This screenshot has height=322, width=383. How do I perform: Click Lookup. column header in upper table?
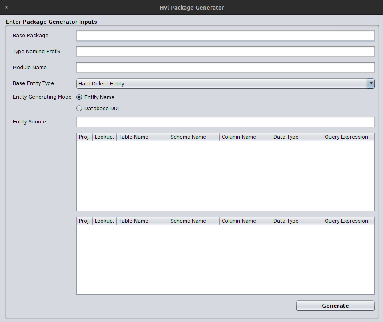click(104, 137)
